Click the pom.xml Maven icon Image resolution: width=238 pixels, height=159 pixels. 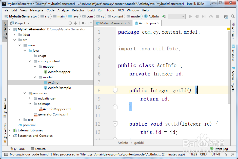[x=20, y=125]
